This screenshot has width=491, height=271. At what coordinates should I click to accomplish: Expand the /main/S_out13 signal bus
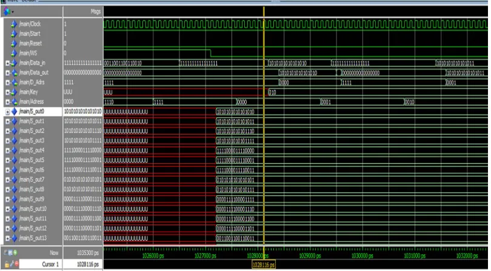[x=7, y=238]
